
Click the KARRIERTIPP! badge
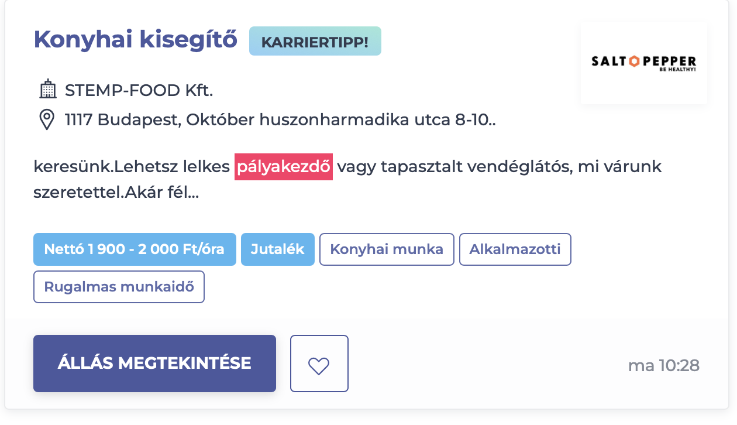click(x=315, y=41)
